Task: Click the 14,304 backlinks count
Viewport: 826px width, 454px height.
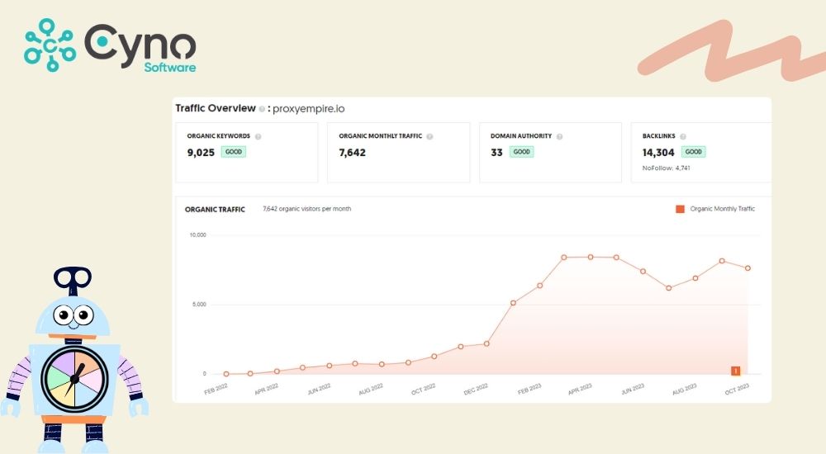Action: tap(659, 152)
